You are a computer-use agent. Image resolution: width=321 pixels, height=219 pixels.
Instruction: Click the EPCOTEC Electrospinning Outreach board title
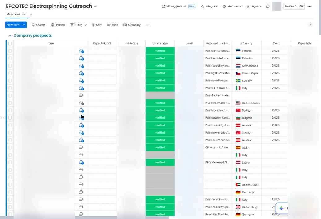[49, 7]
